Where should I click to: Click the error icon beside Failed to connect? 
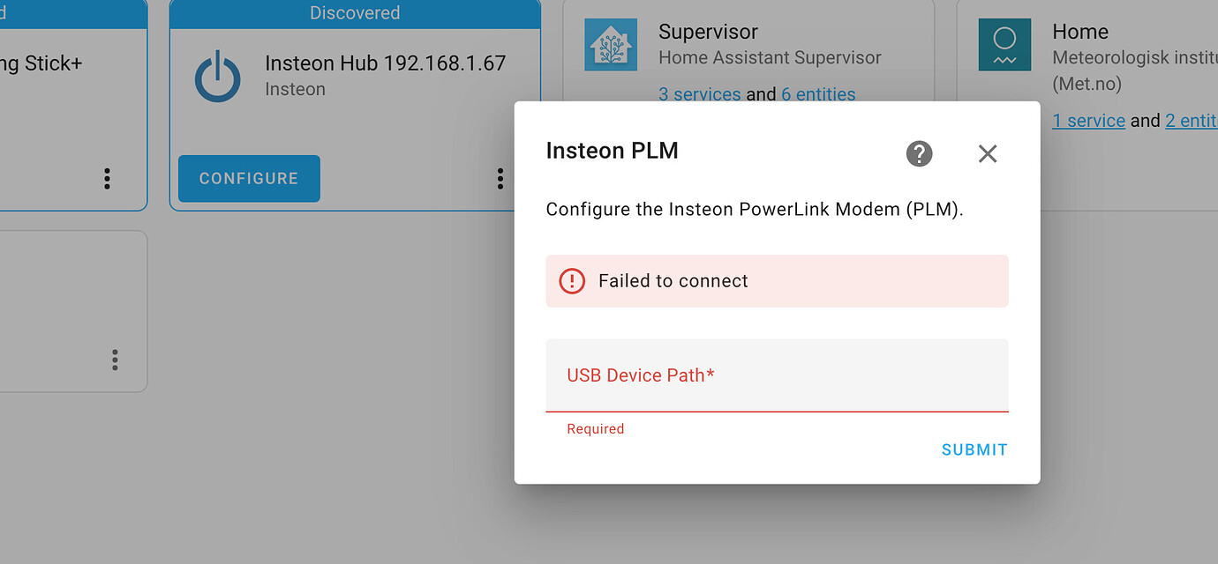(x=571, y=280)
